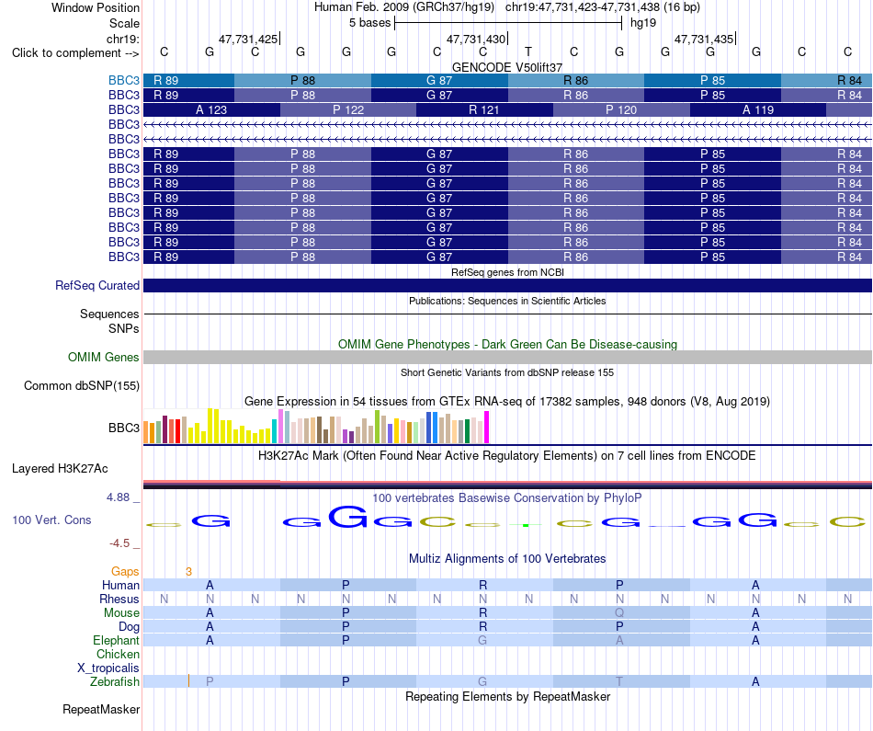Click the Common dbSNP(155) label

click(82, 385)
